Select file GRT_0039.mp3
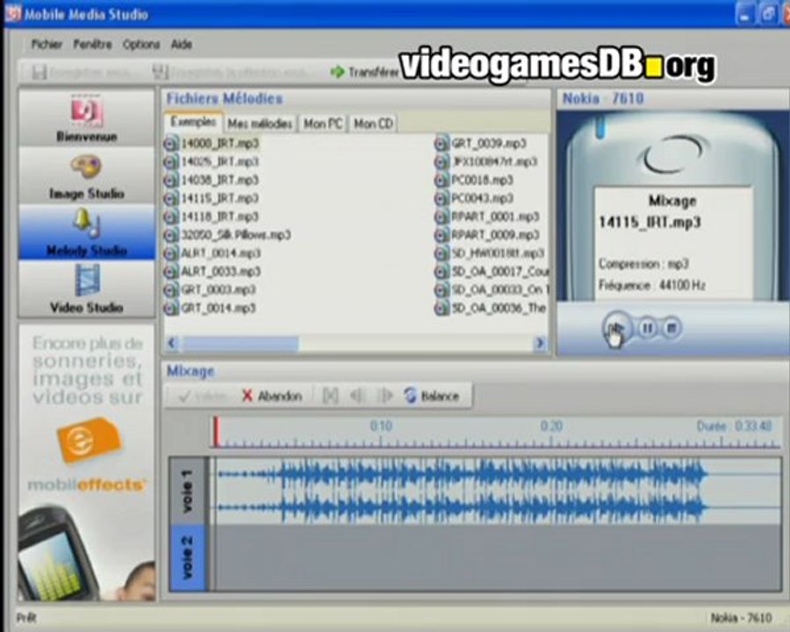The image size is (790, 632). (489, 144)
